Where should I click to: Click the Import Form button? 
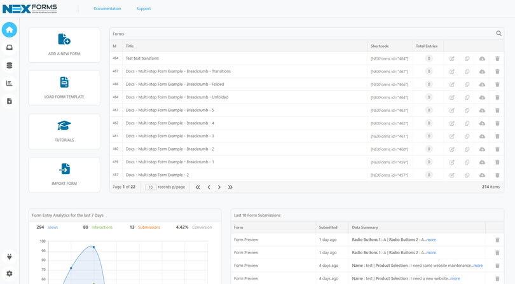(64, 175)
